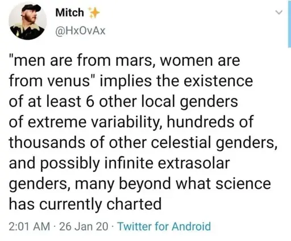Screen dimensions: 291x241
Task: Click the phrase "hundreds of" in tweet
Action: (x=210, y=122)
